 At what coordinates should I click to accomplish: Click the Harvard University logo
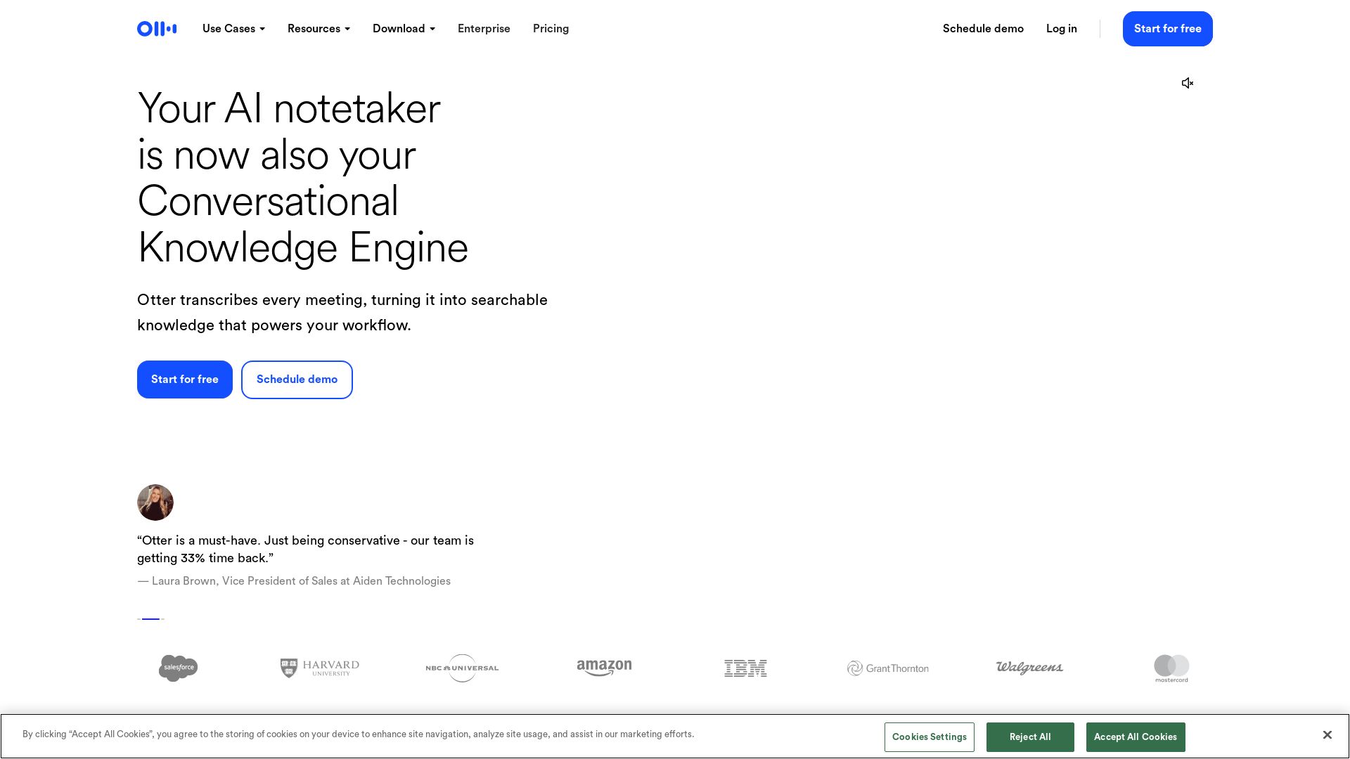point(320,668)
